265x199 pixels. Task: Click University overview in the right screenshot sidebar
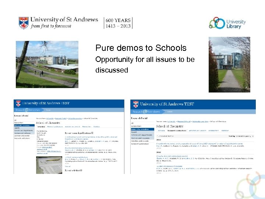pyautogui.click(x=142, y=129)
